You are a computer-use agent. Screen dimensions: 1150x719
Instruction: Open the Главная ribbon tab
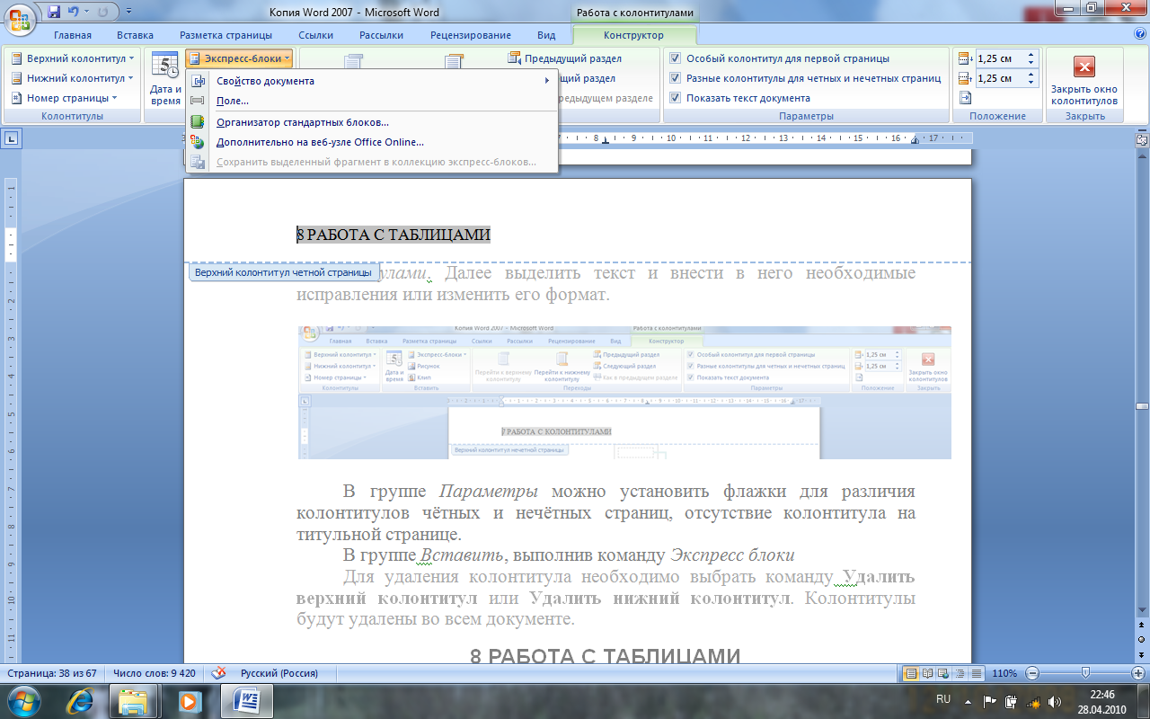pyautogui.click(x=73, y=35)
